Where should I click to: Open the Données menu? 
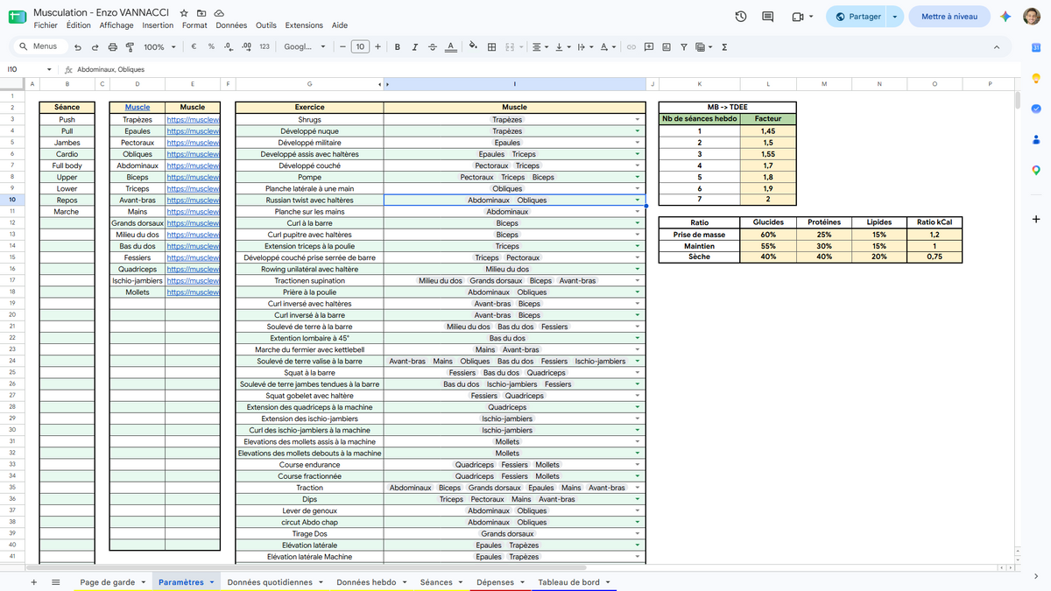(x=231, y=25)
